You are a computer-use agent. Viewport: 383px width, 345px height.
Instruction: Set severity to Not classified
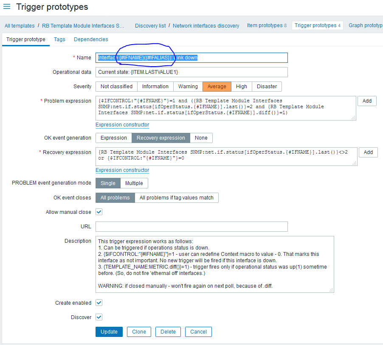point(116,87)
